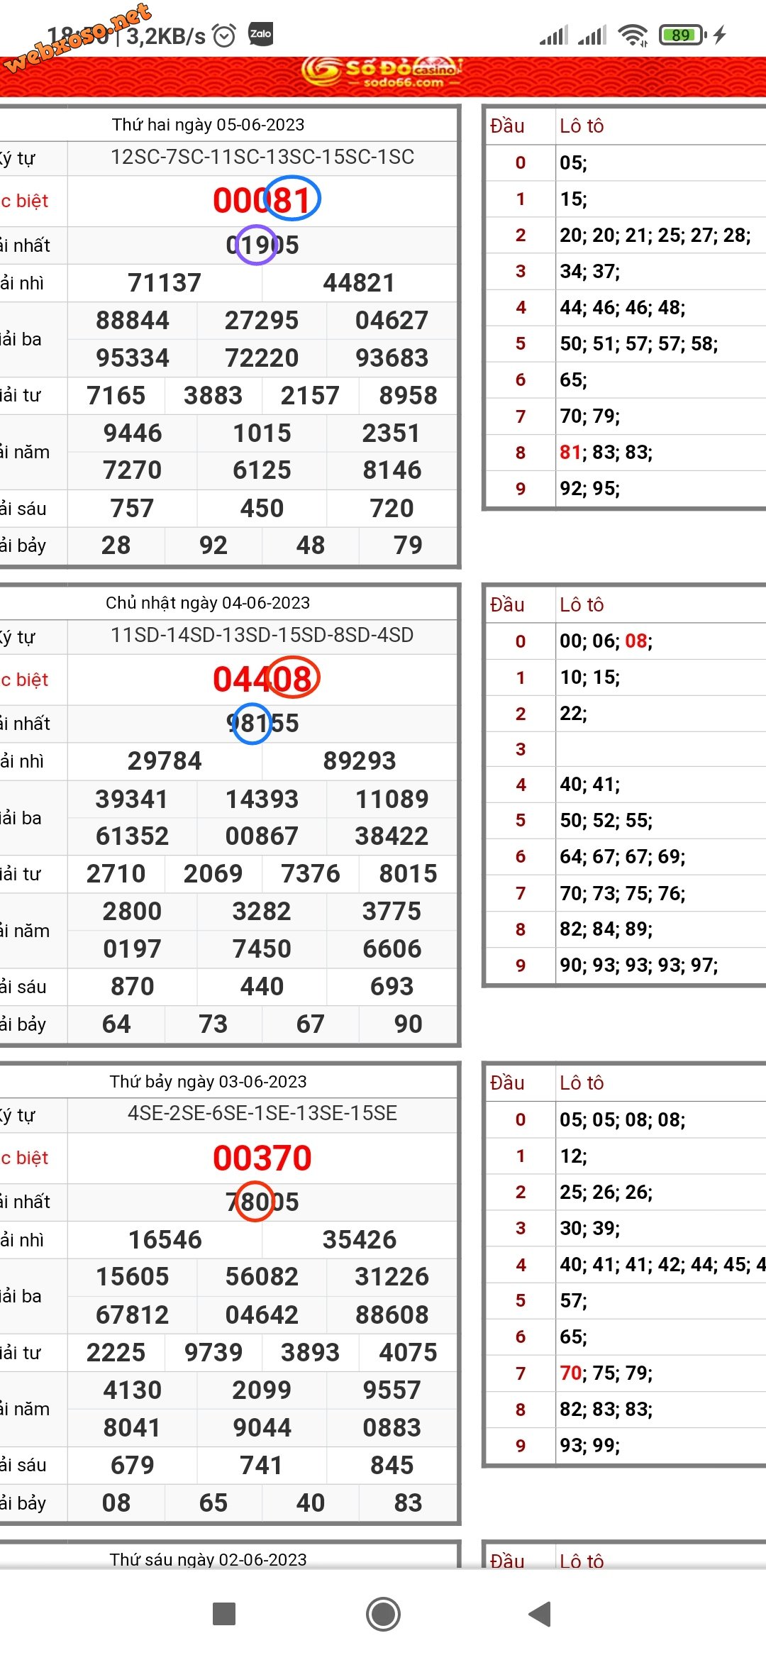The image size is (766, 1660).
Task: Select first prize number 98155
Action: tap(262, 724)
